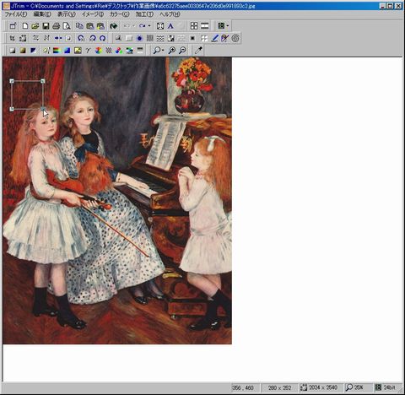
Task: Open the 加工(T) menu
Action: pyautogui.click(x=144, y=14)
